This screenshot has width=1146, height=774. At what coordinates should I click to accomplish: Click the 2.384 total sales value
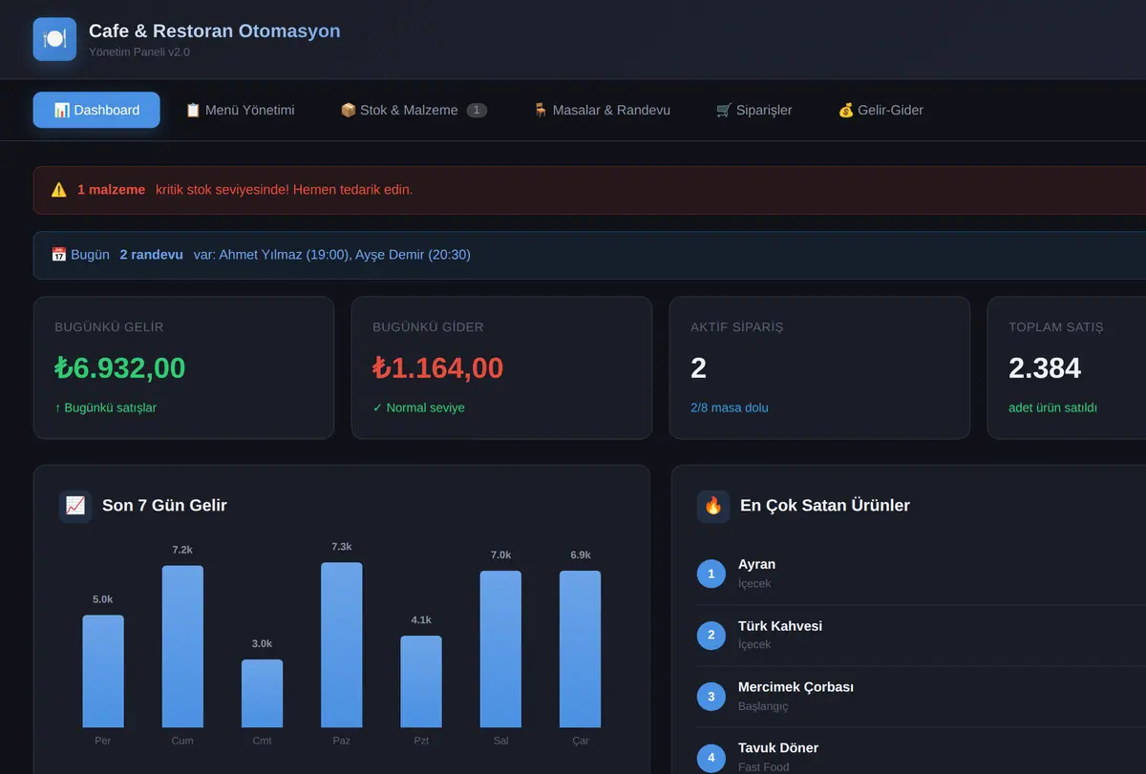coord(1045,368)
